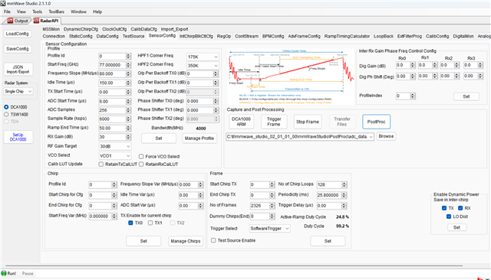Check TX1 enable for current chirp

(x=150, y=223)
